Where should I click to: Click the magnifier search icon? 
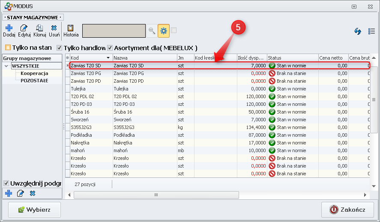(x=152, y=31)
